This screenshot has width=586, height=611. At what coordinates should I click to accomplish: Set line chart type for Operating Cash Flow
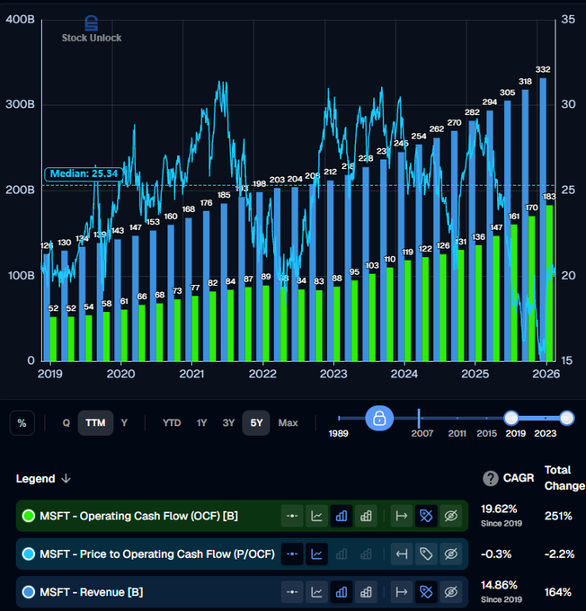(x=316, y=516)
